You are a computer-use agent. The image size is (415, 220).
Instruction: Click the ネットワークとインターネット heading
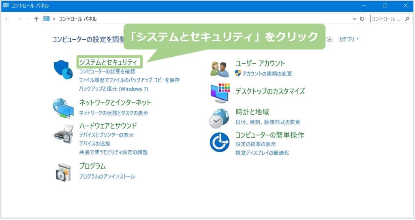point(115,103)
